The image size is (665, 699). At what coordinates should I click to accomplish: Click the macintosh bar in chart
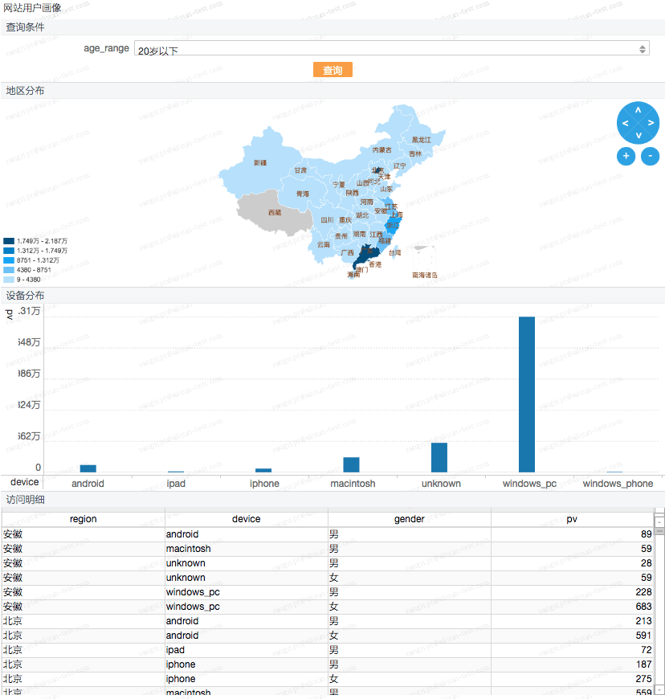pyautogui.click(x=351, y=464)
